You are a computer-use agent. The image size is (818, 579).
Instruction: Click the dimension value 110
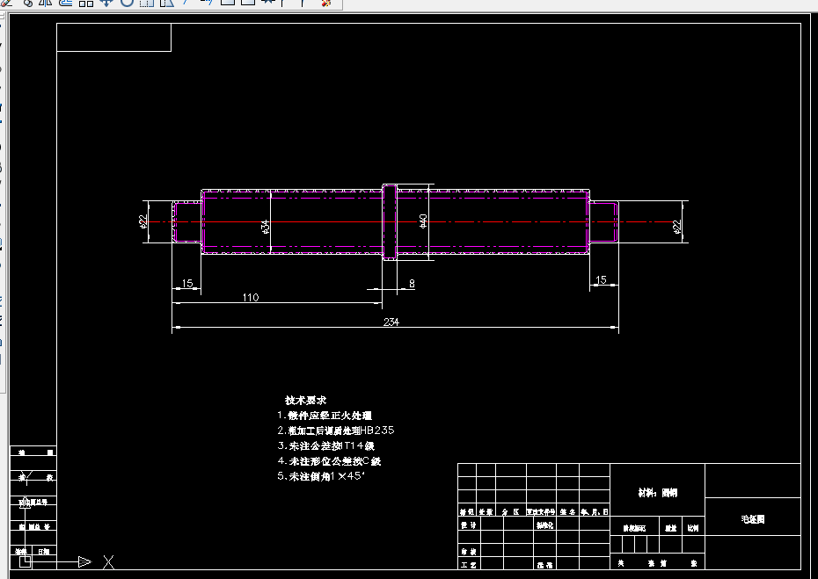[251, 297]
